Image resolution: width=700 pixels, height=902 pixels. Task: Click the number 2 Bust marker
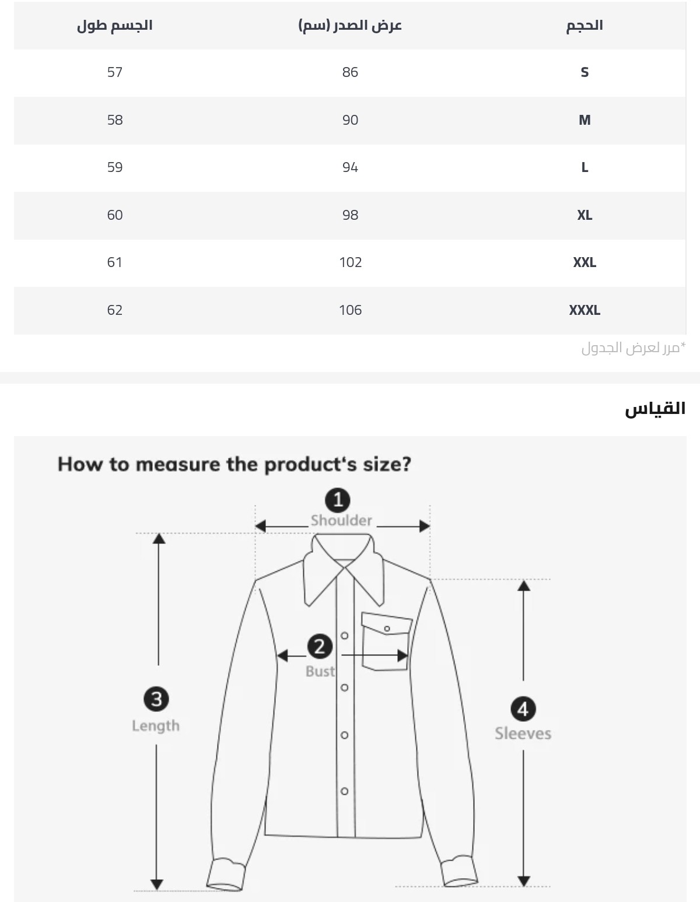(320, 646)
